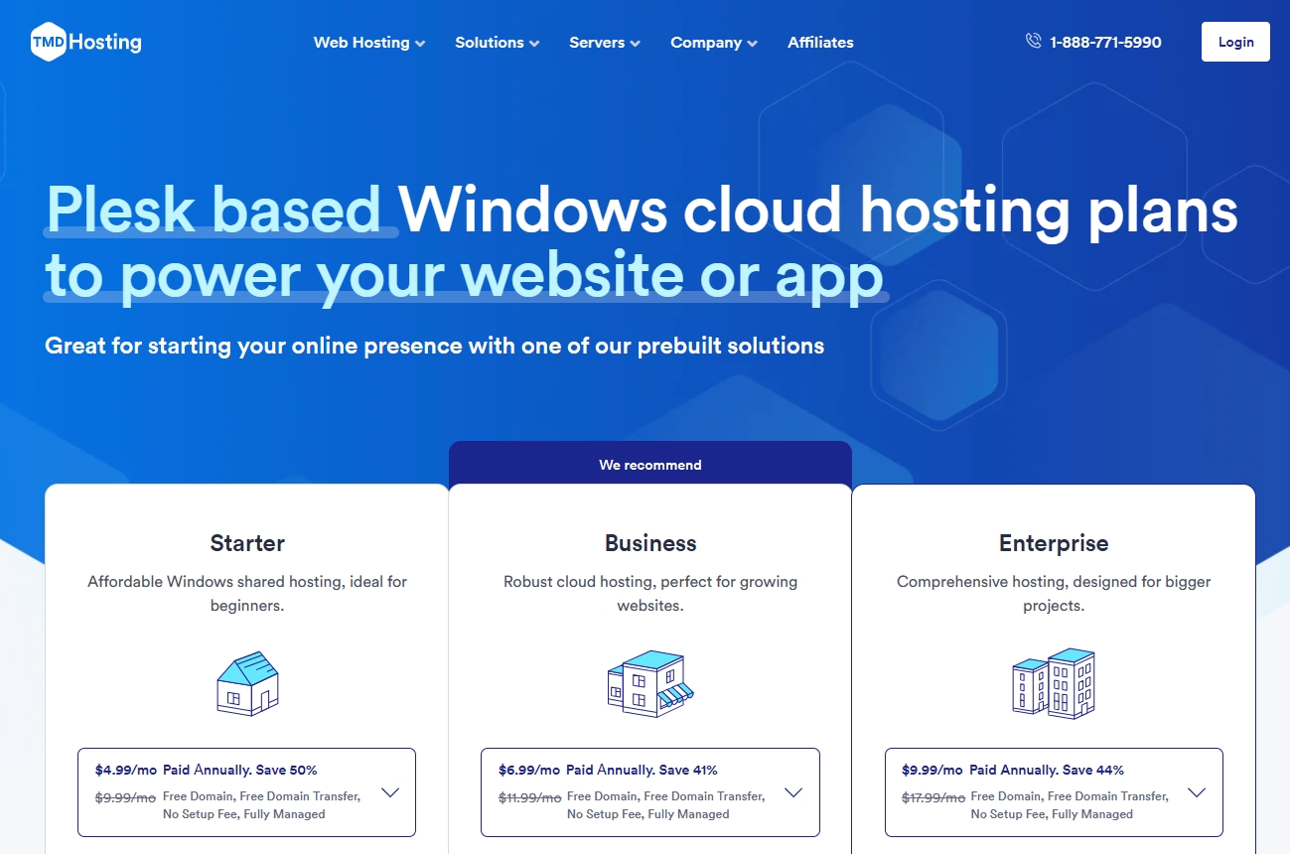Expand the Starter pricing details chevron
This screenshot has height=854, width=1290.
coord(389,792)
